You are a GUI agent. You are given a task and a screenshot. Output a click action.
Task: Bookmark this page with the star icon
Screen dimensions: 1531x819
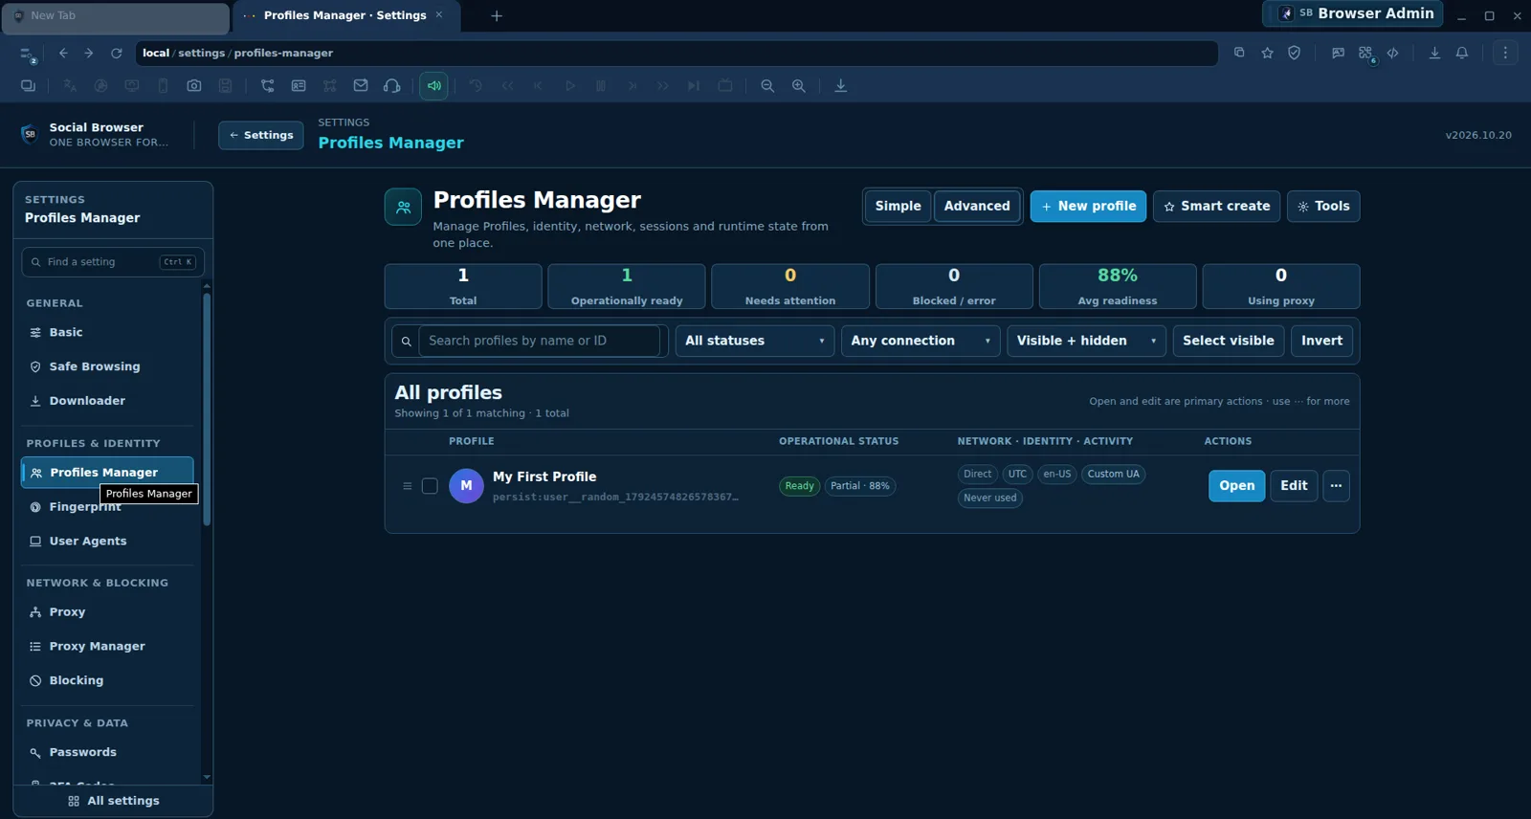point(1268,54)
